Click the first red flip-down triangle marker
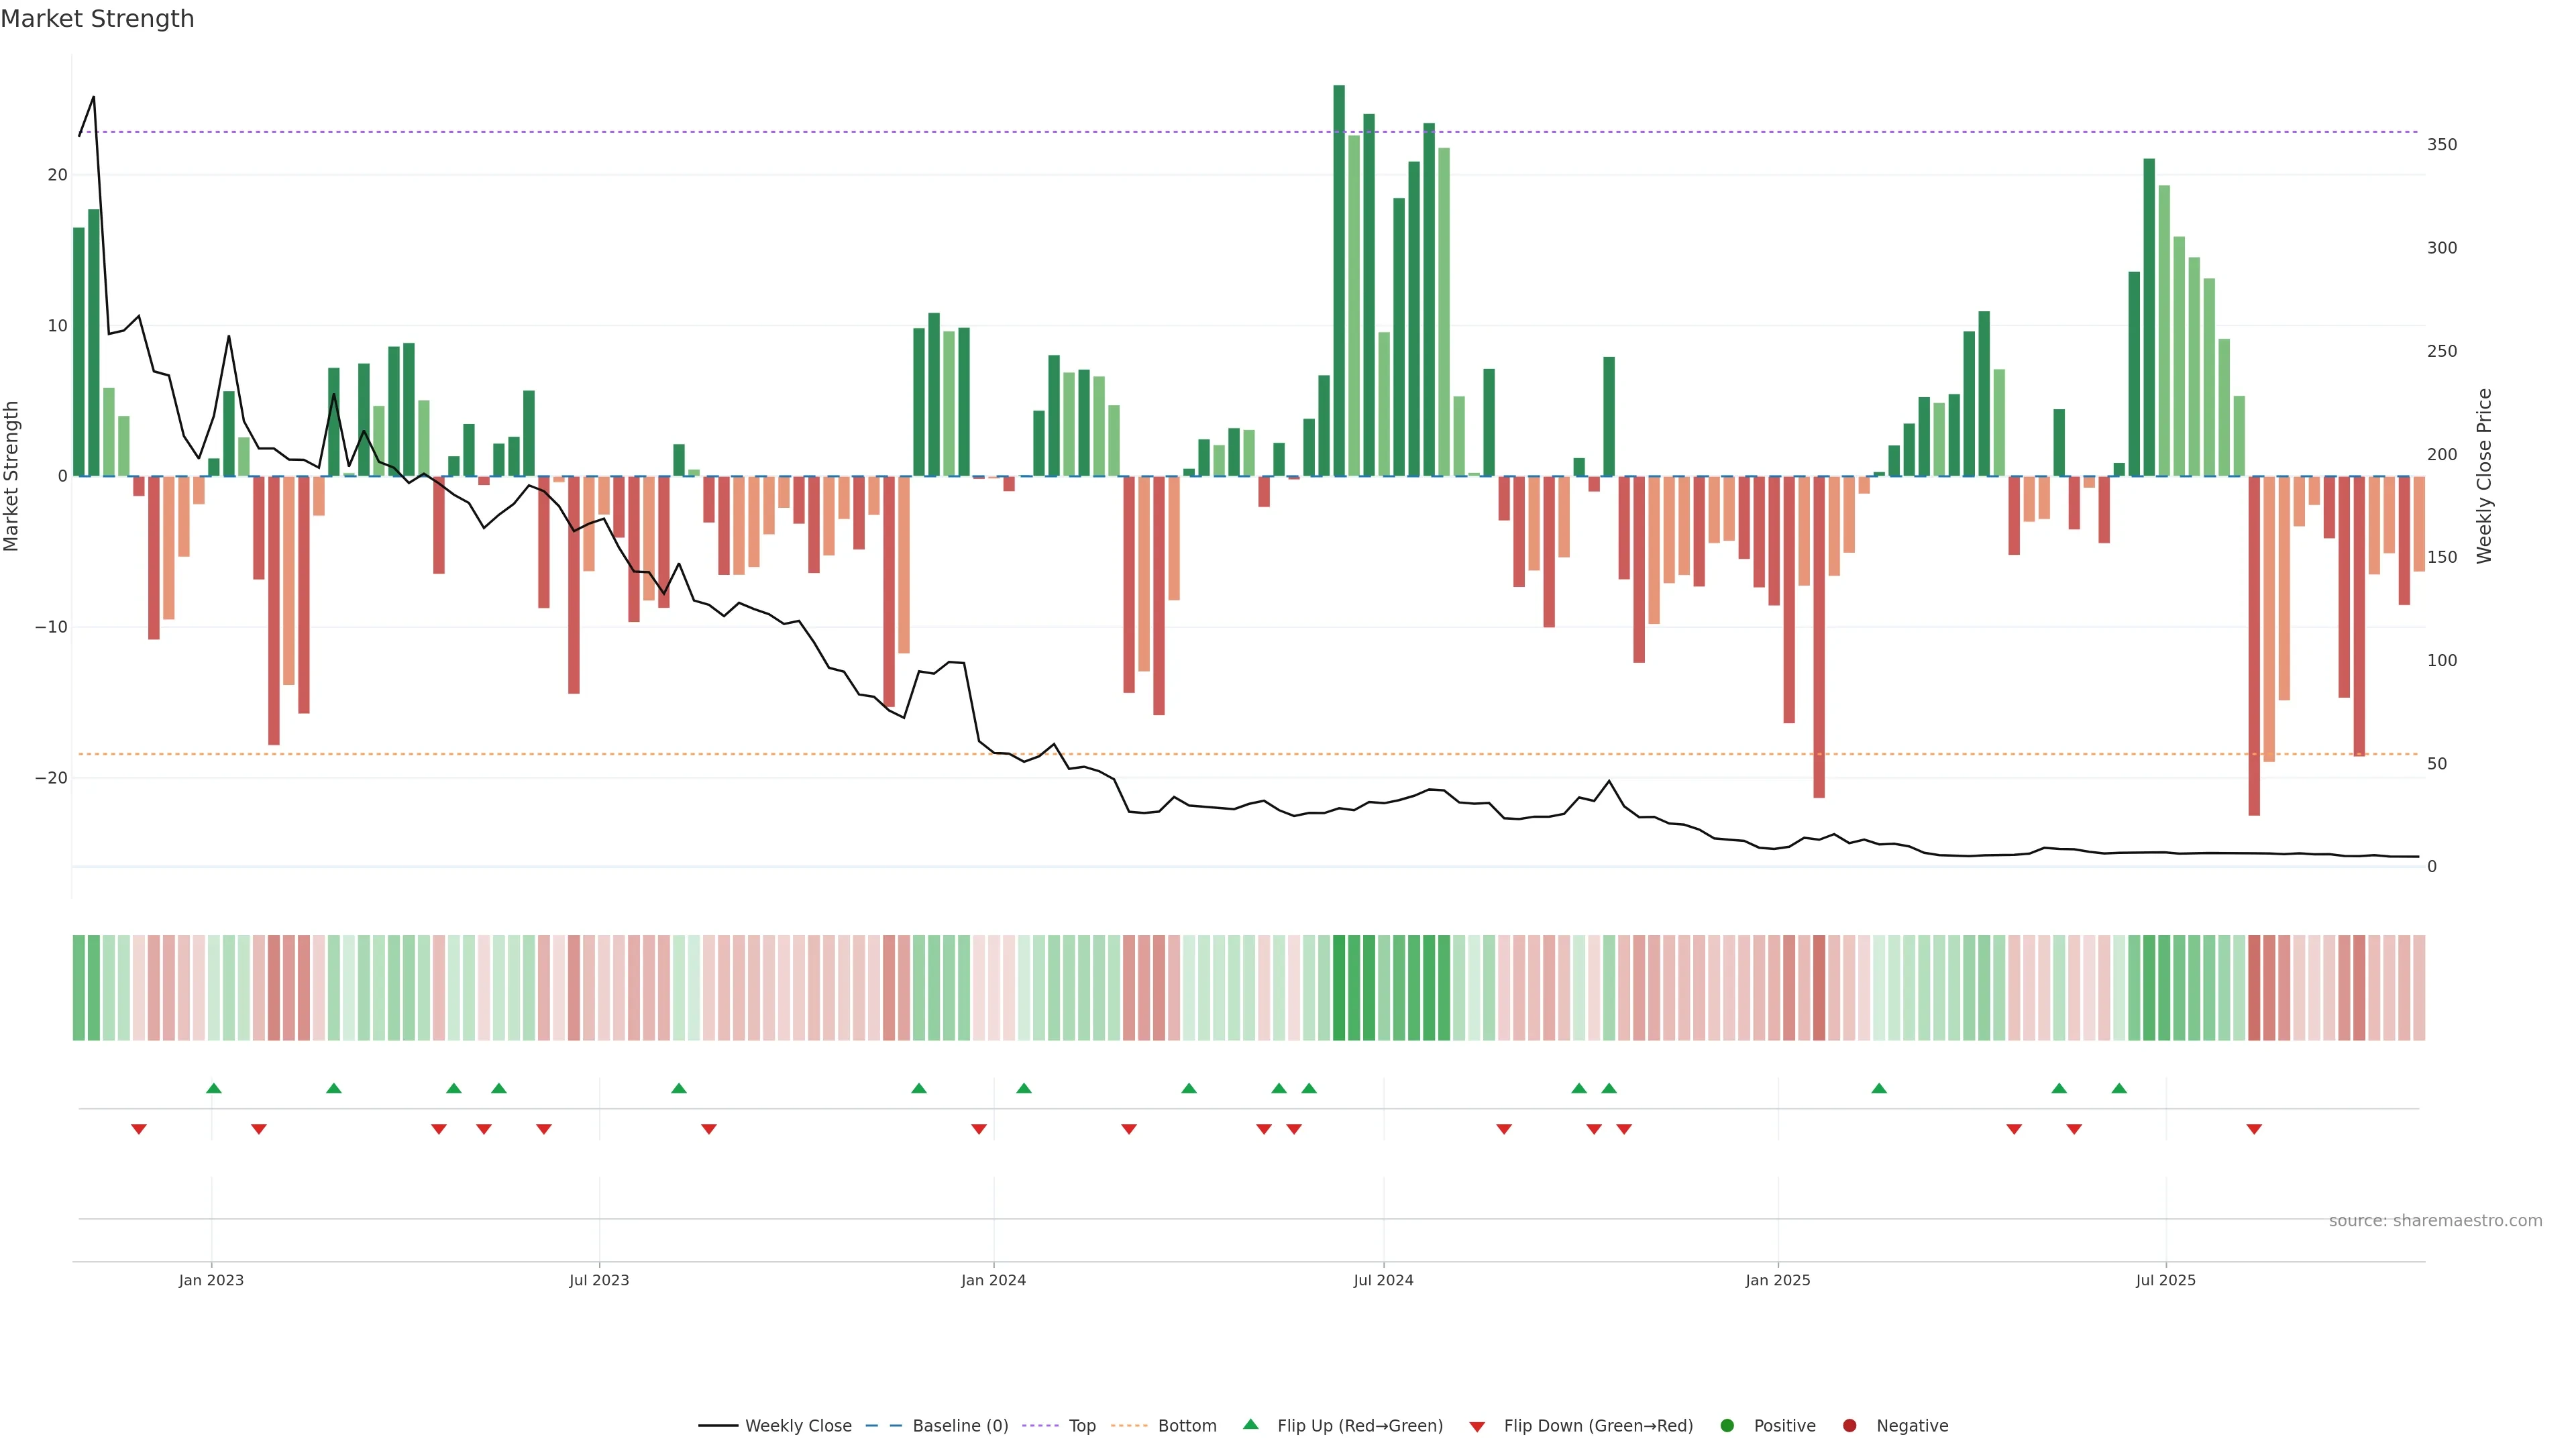This screenshot has height=1449, width=2576. [x=139, y=1129]
